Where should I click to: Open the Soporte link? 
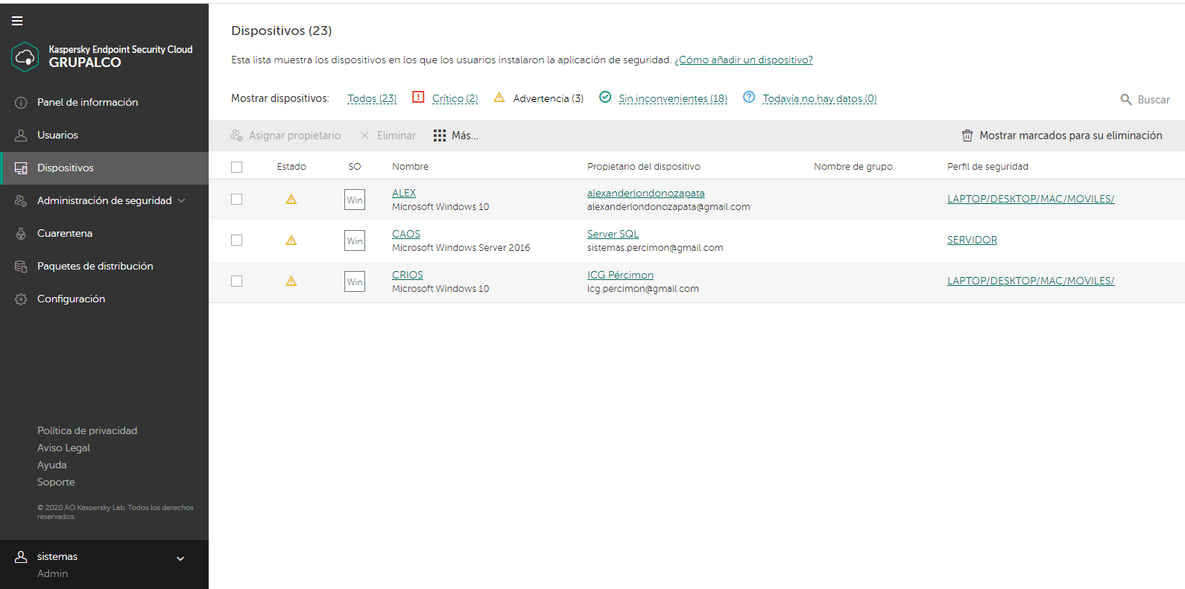56,482
